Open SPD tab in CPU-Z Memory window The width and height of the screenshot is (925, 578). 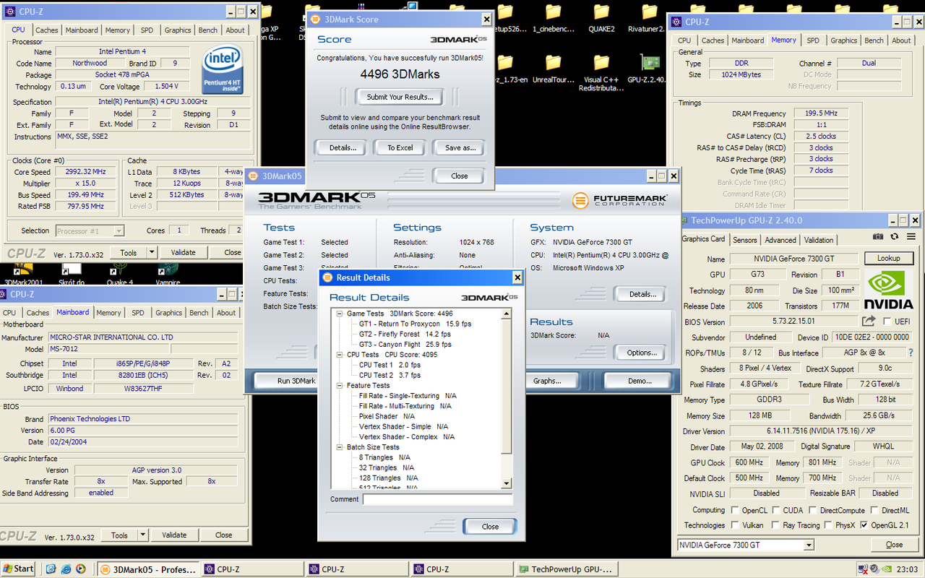pos(813,40)
